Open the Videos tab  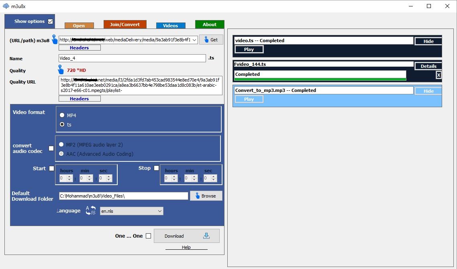[171, 26]
